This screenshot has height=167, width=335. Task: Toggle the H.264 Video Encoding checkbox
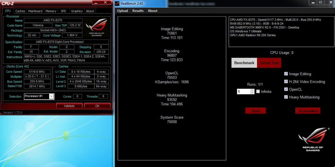(x=286, y=82)
